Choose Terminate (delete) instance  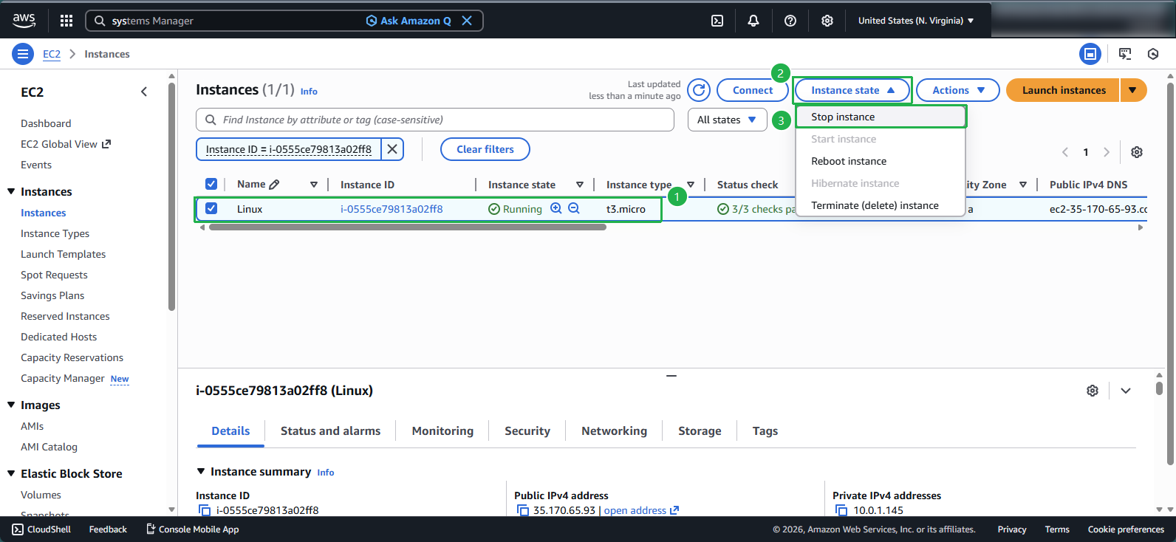tap(881, 205)
